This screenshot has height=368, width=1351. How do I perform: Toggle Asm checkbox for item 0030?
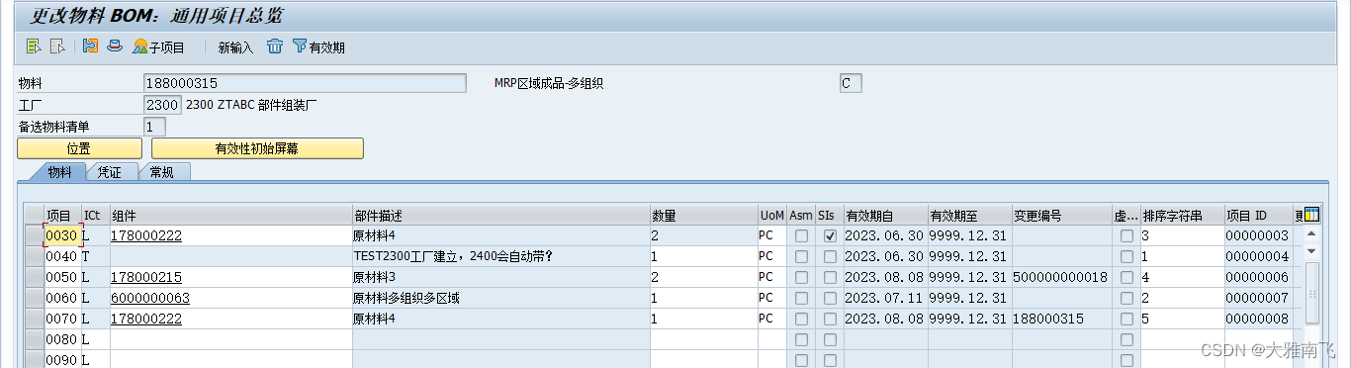(x=801, y=236)
